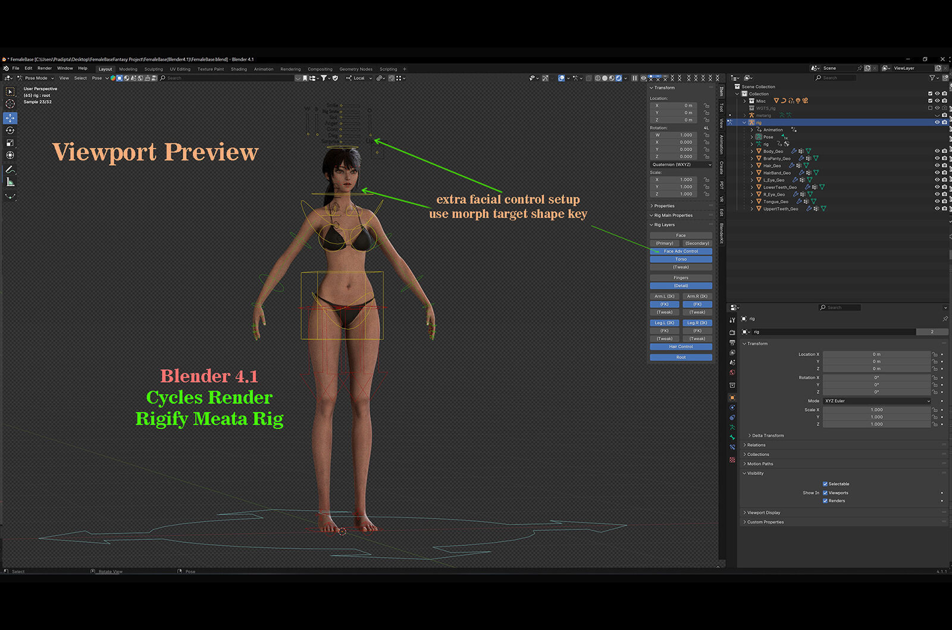The height and width of the screenshot is (630, 952).
Task: Open the Object Data armature properties tab
Action: [732, 427]
